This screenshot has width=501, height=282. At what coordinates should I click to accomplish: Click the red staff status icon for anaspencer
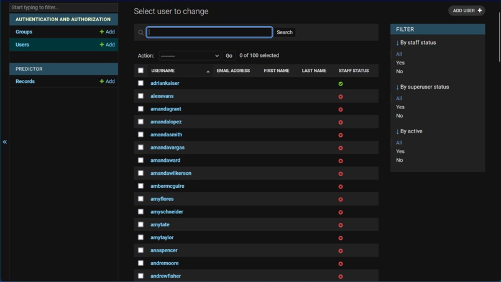[x=341, y=251]
